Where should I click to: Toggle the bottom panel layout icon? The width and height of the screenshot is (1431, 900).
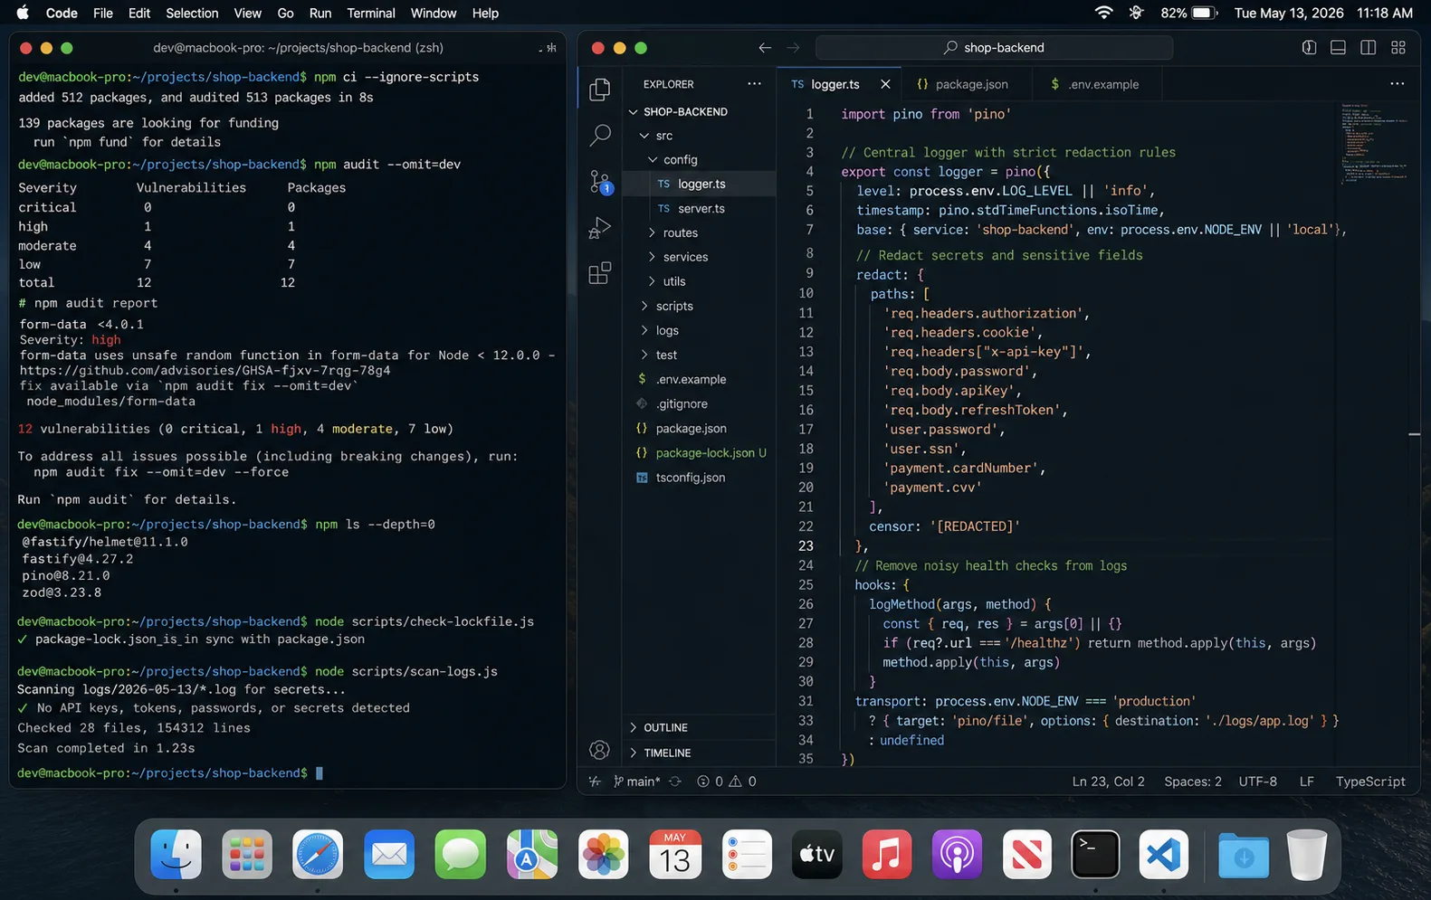1338,47
